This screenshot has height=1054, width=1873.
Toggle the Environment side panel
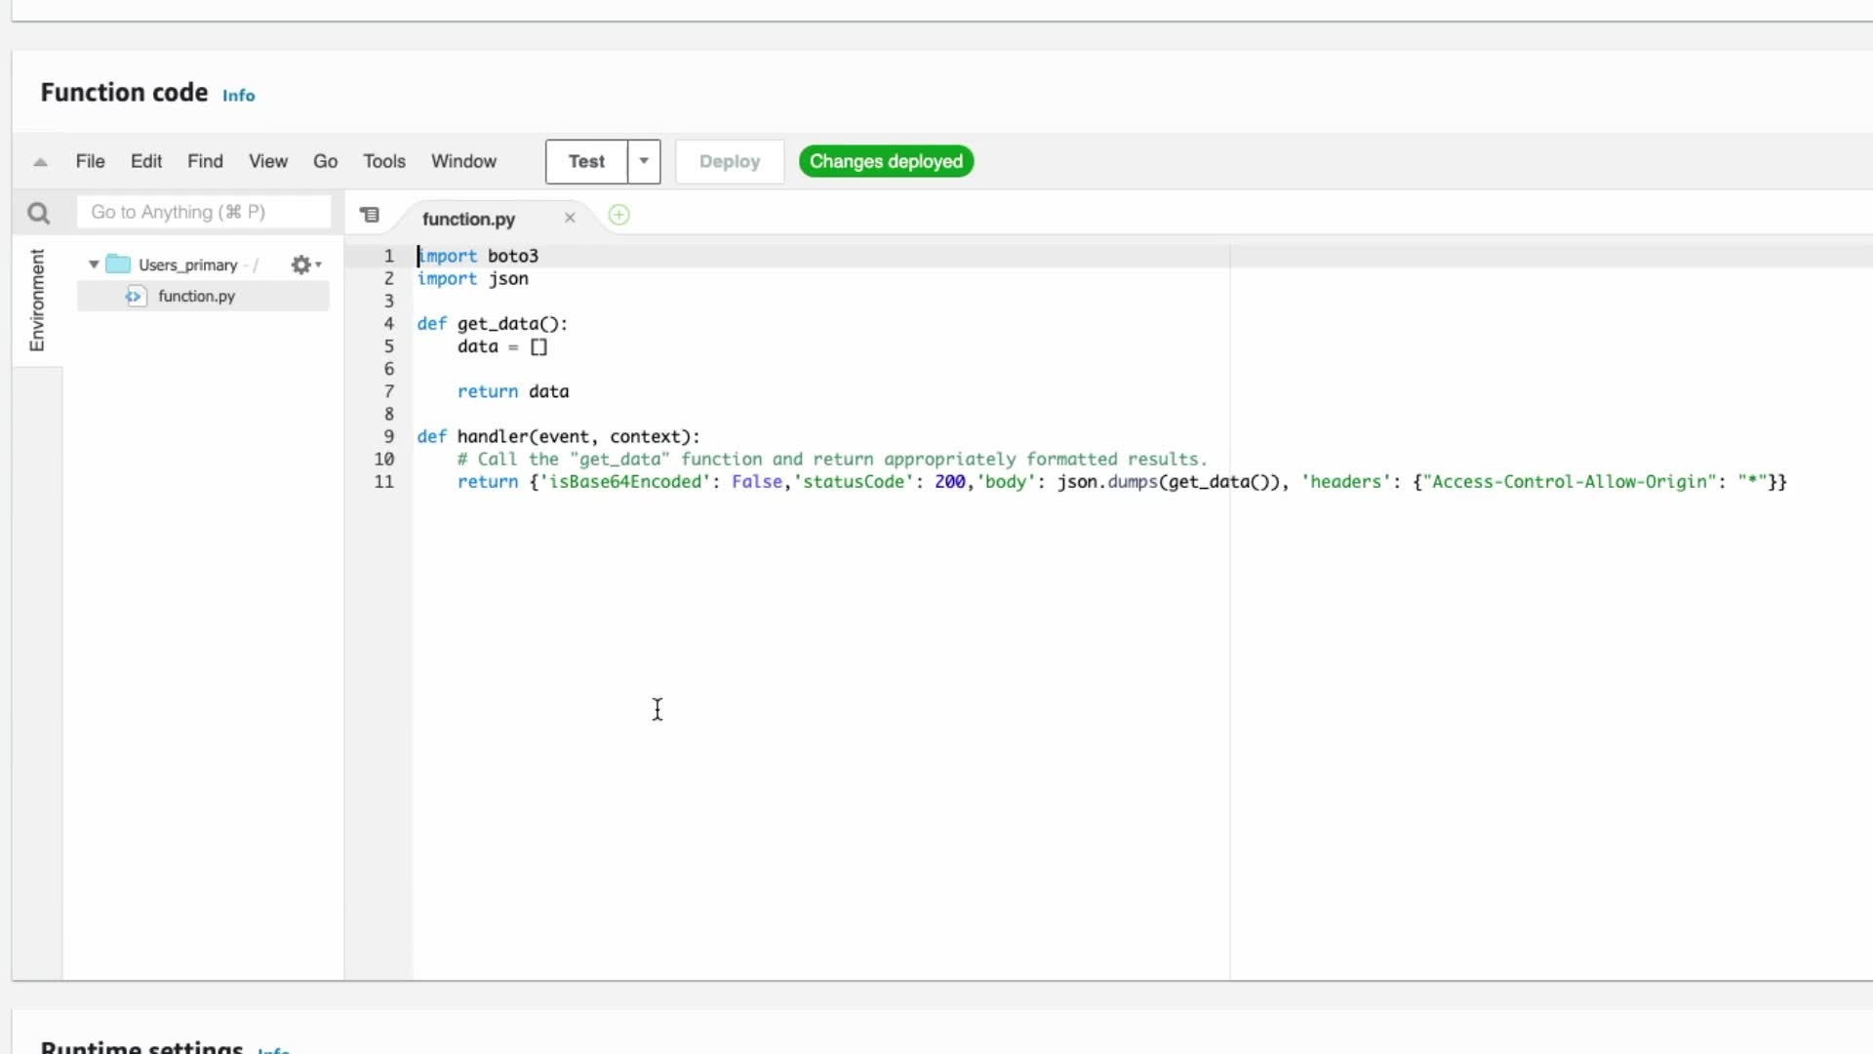(x=37, y=300)
